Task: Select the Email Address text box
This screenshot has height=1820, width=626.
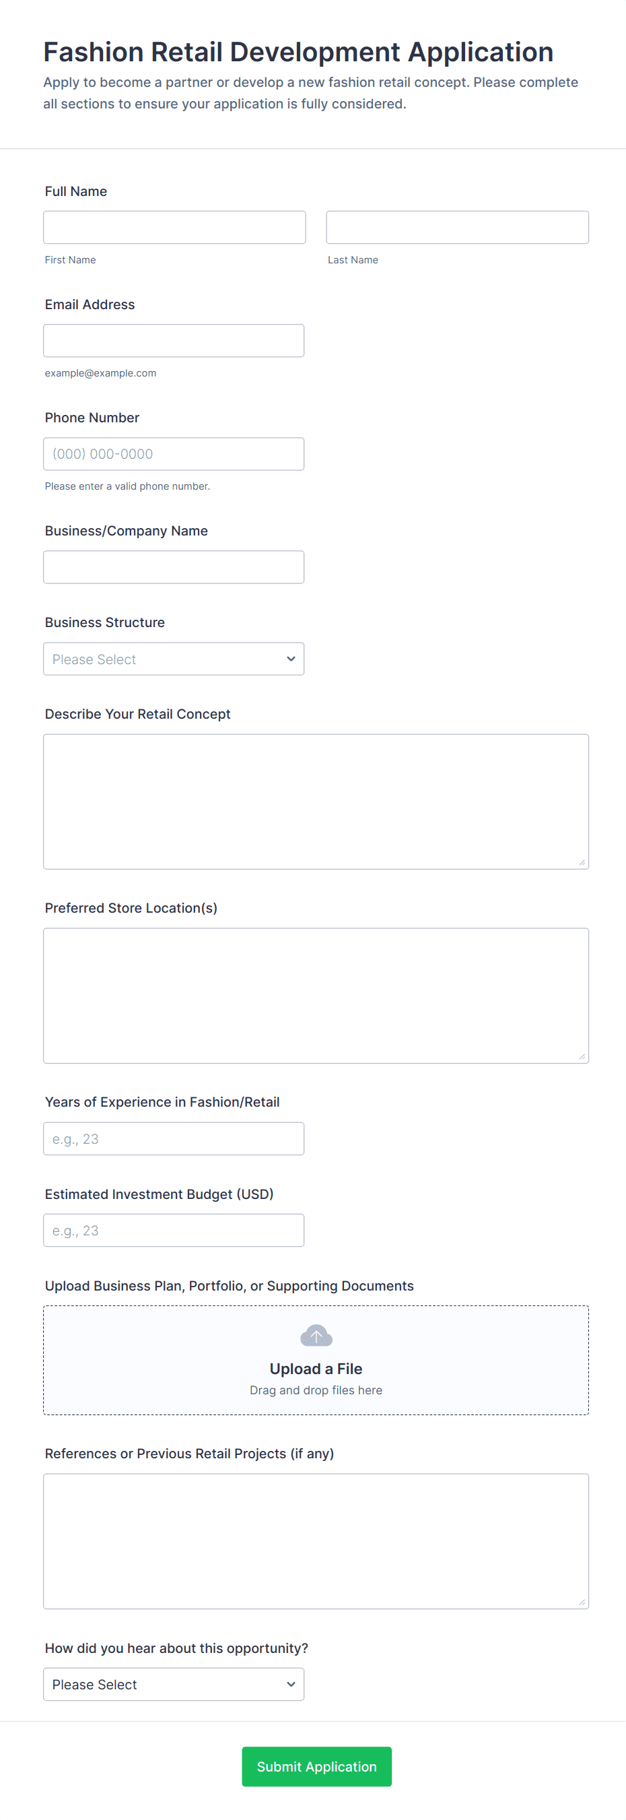Action: tap(173, 341)
